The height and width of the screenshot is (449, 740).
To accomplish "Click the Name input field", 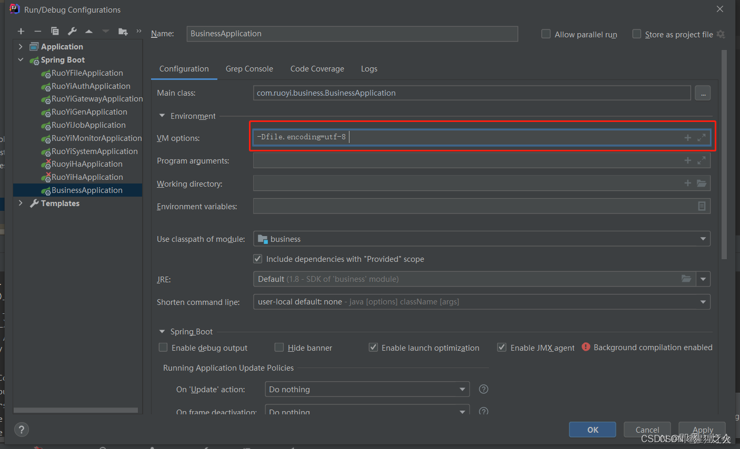I will [x=352, y=34].
